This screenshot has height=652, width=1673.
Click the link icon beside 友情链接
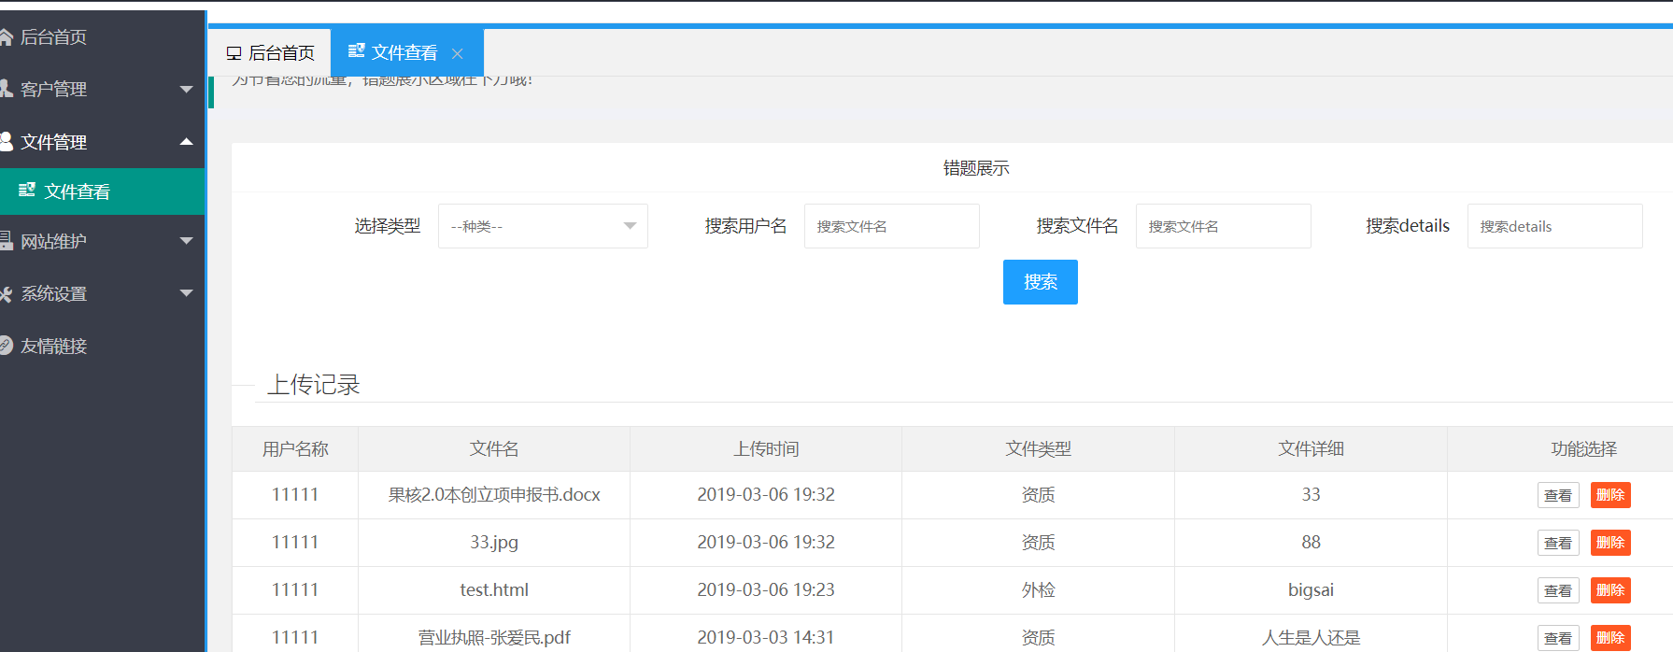pos(6,346)
